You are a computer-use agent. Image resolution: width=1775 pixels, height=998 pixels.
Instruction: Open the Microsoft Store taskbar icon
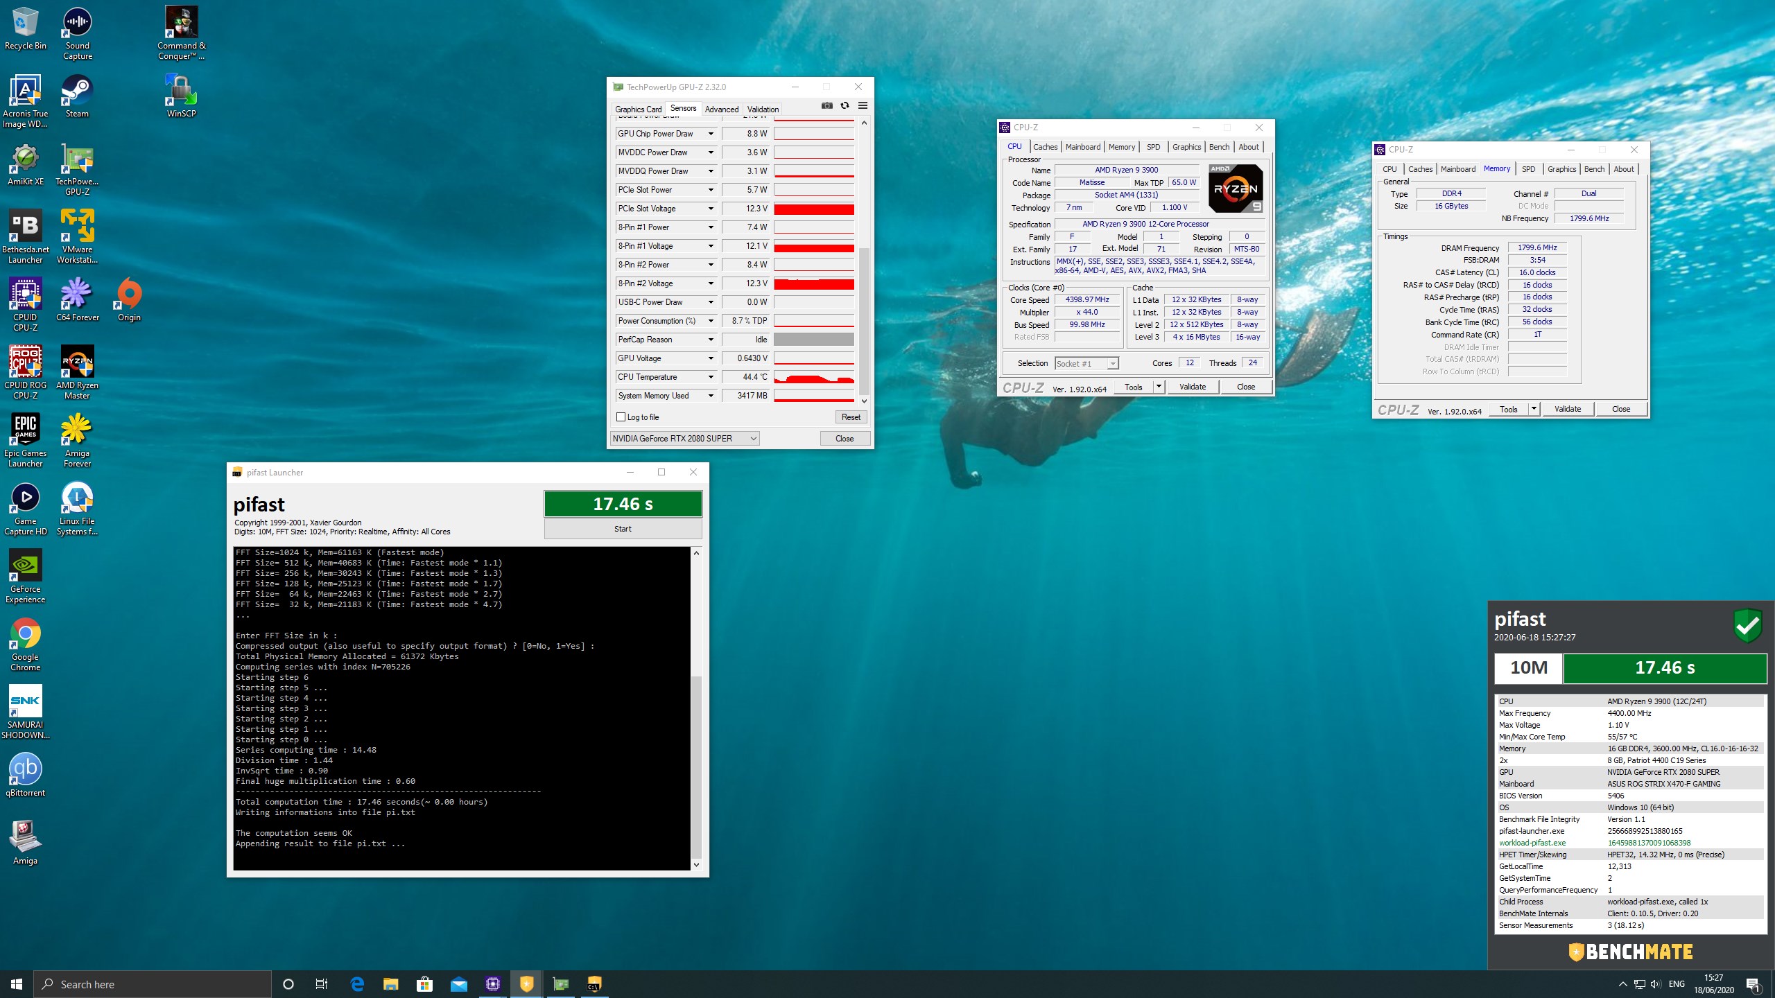(424, 983)
